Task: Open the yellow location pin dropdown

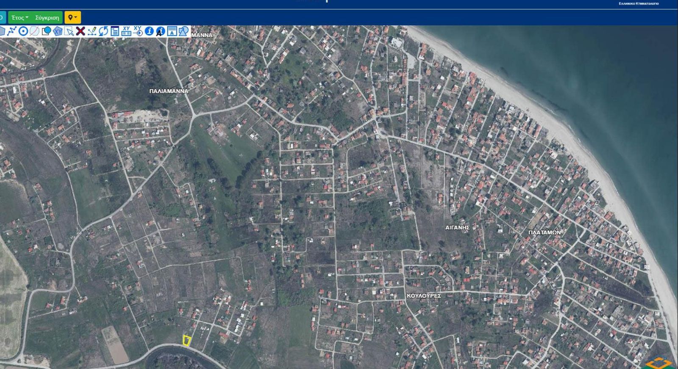Action: (x=72, y=18)
